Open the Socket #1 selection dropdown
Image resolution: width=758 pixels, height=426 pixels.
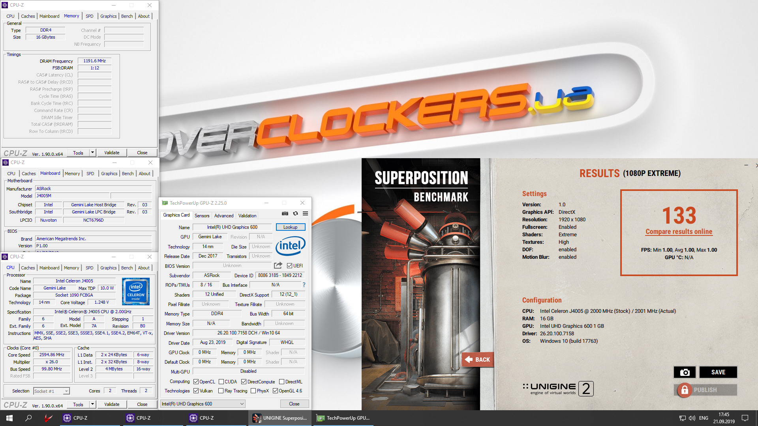click(x=52, y=391)
